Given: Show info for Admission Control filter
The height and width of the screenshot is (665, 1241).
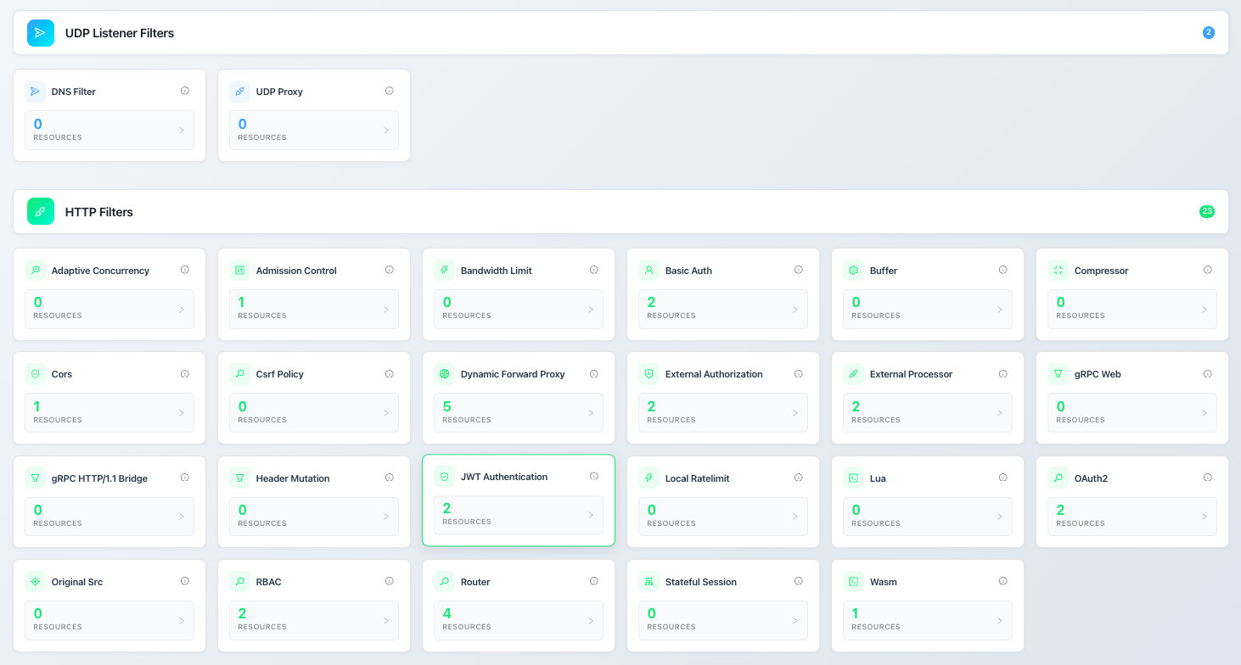Looking at the screenshot, I should click(390, 270).
